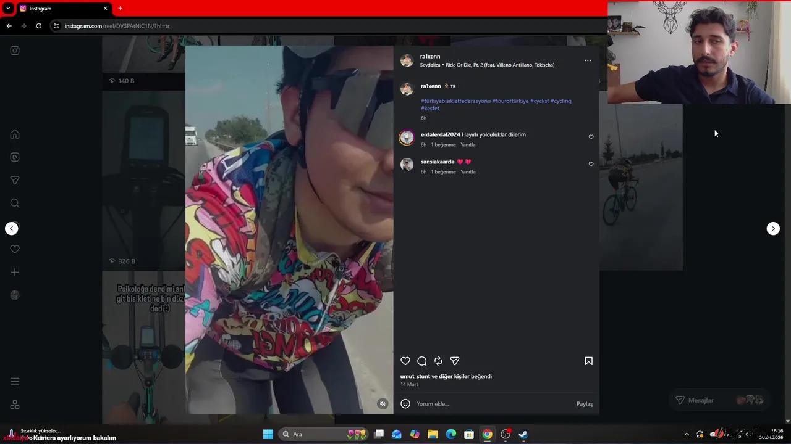
Task: Go to the next post arrow
Action: tap(773, 229)
